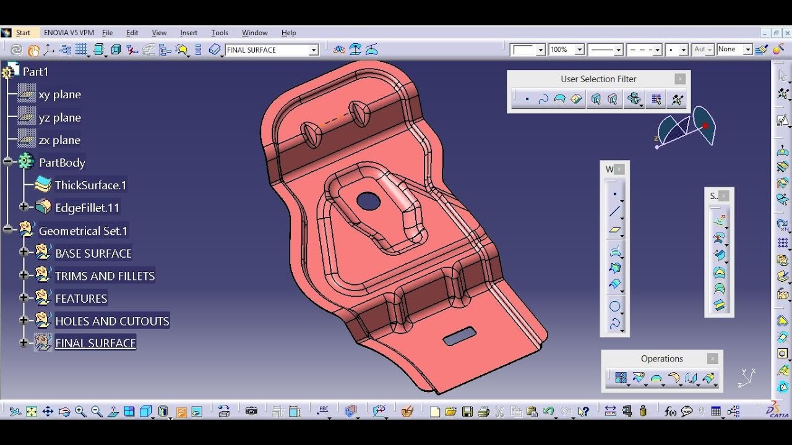Click the Pan view icon
This screenshot has height=445, width=792.
click(48, 411)
